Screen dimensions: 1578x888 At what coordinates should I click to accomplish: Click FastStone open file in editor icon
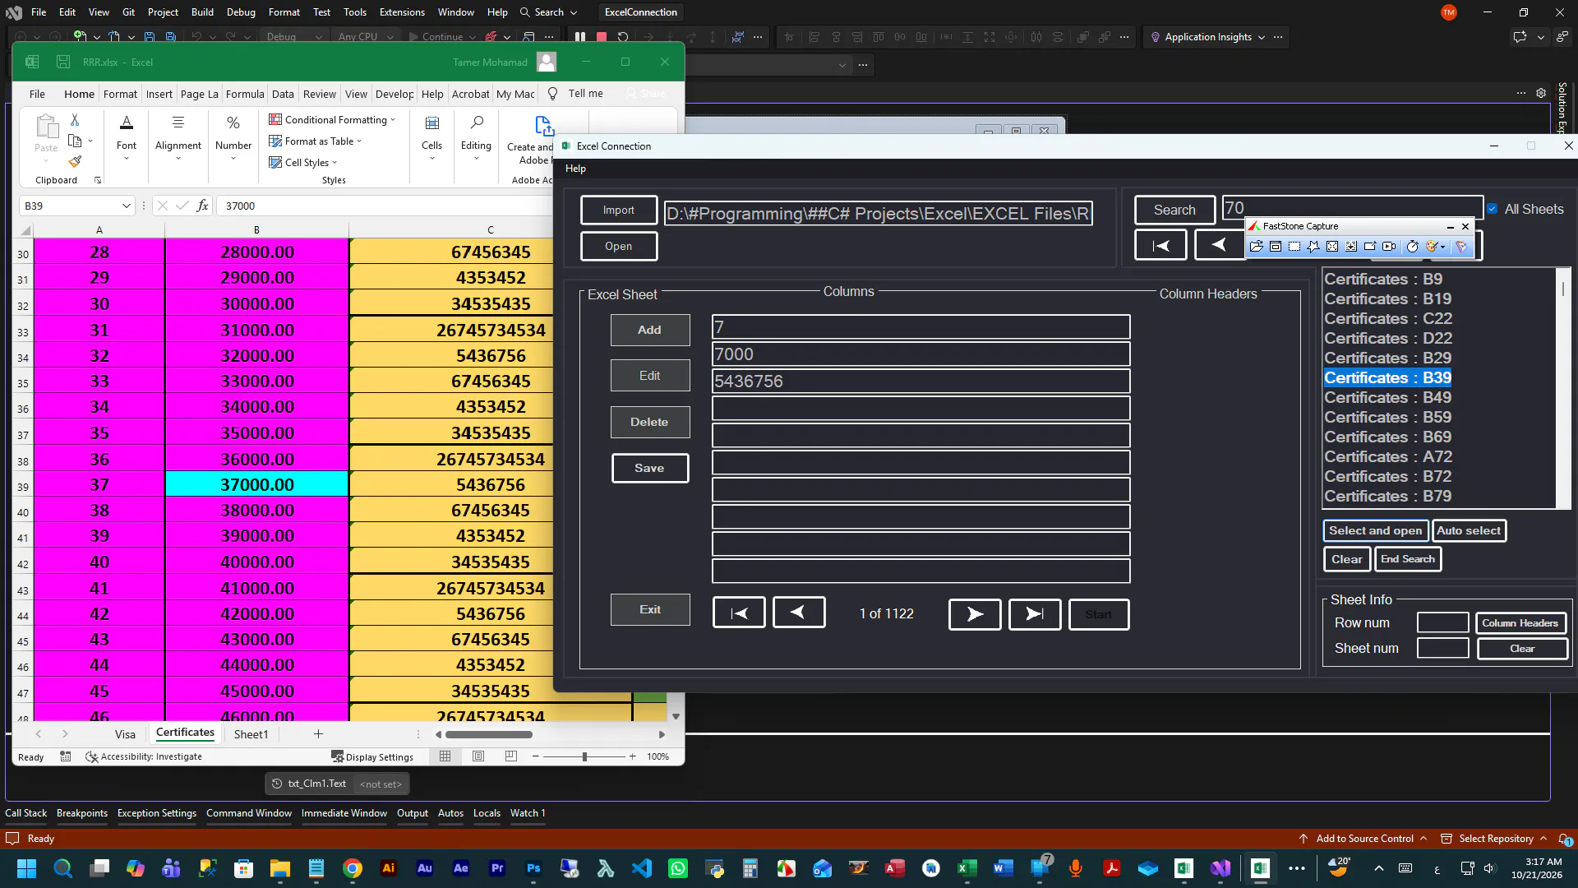[1257, 247]
